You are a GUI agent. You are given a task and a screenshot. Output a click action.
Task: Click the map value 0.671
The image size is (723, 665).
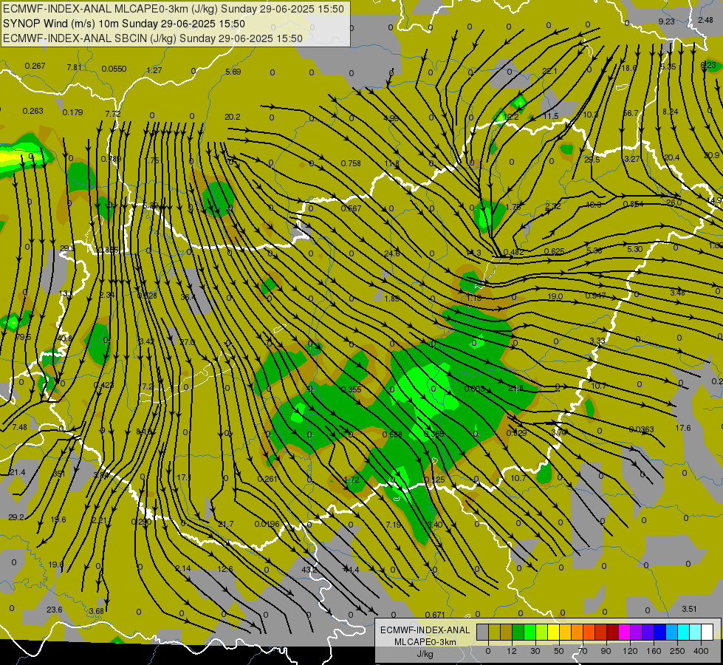point(435,614)
